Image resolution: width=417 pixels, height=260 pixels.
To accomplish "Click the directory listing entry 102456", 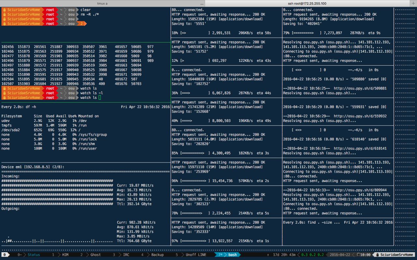I will click(7, 47).
